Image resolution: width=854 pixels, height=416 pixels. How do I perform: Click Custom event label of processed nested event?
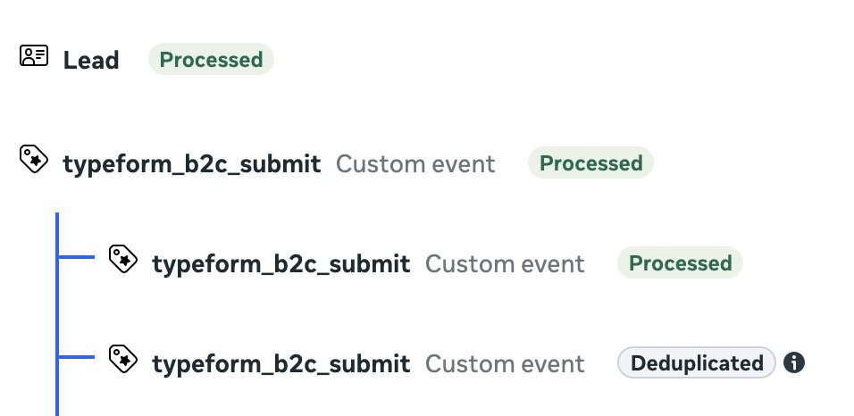pos(505,264)
